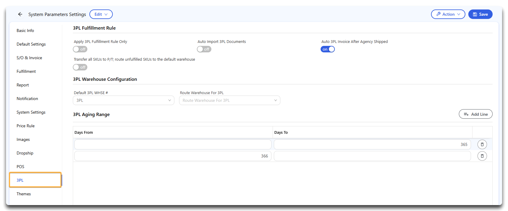Expand the Edit dropdown
Screen dimensions: 508x211
(101, 14)
